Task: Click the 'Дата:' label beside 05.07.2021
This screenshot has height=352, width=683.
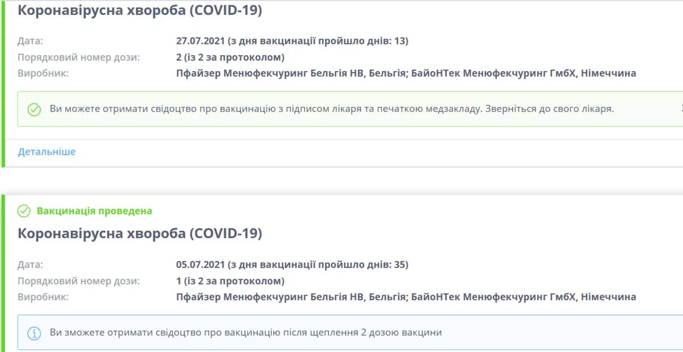Action: (x=30, y=264)
